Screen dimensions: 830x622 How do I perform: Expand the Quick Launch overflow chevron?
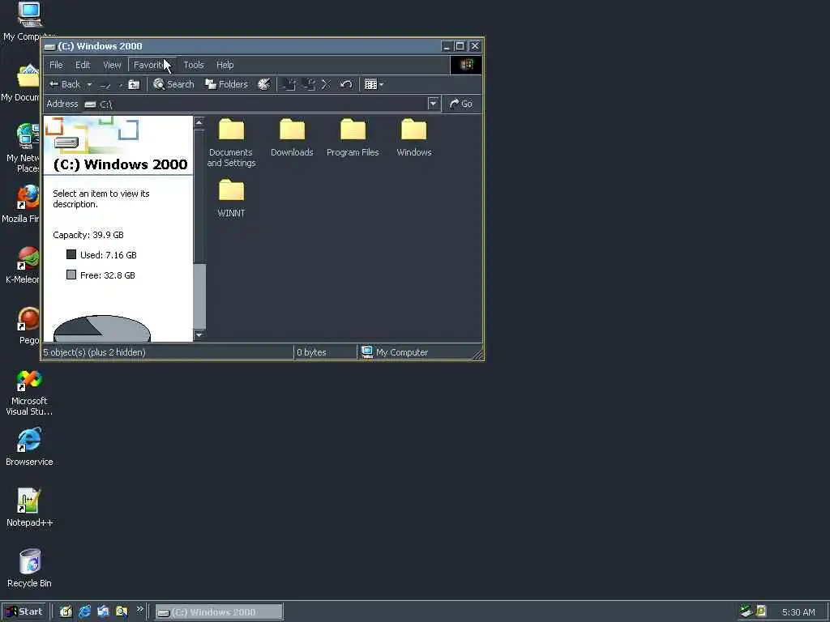tap(139, 609)
